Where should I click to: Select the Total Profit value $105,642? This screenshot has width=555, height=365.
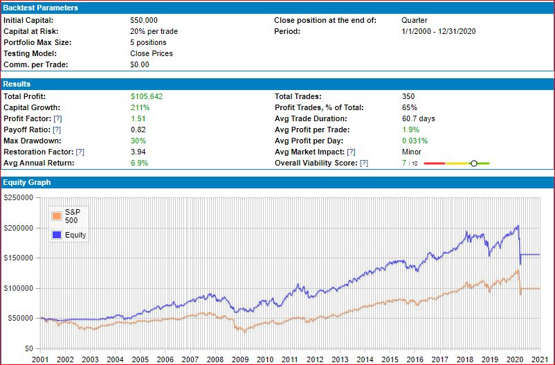[147, 96]
